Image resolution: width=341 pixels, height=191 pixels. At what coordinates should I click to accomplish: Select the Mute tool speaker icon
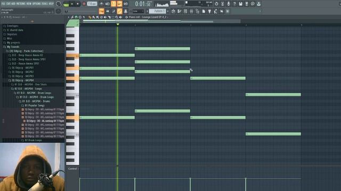(x=105, y=17)
